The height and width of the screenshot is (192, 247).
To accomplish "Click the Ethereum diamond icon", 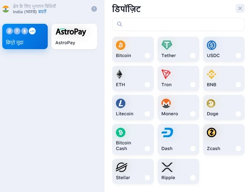I will [x=119, y=74].
